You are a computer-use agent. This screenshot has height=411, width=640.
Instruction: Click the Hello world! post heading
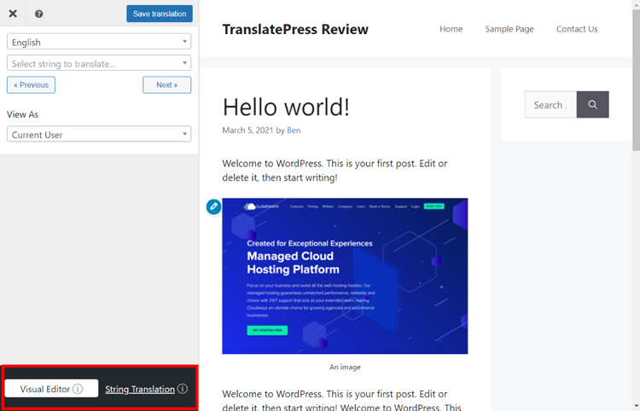click(286, 107)
